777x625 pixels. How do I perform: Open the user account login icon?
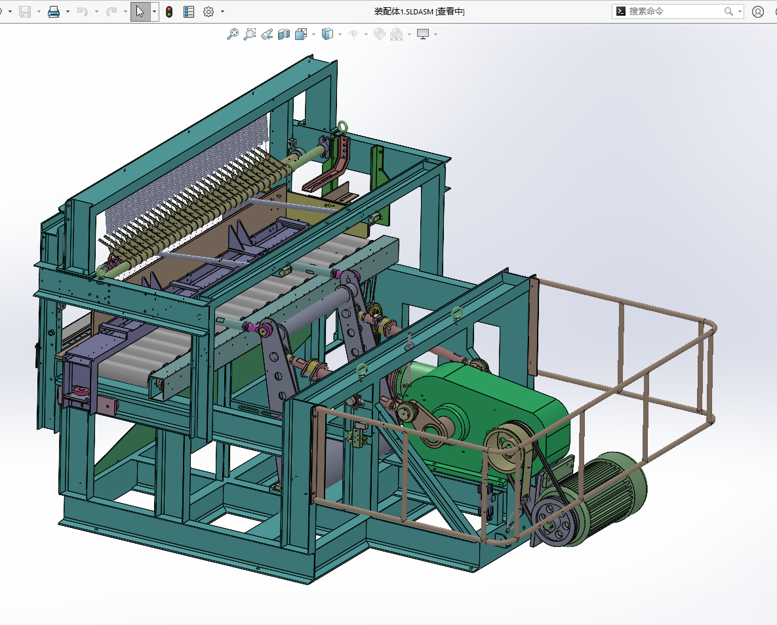758,11
